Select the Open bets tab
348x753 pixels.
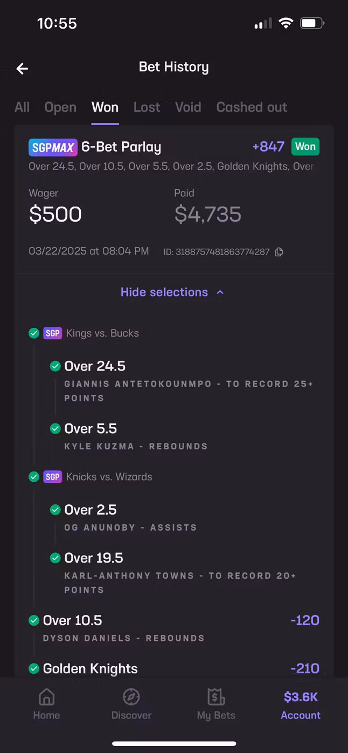tap(60, 107)
